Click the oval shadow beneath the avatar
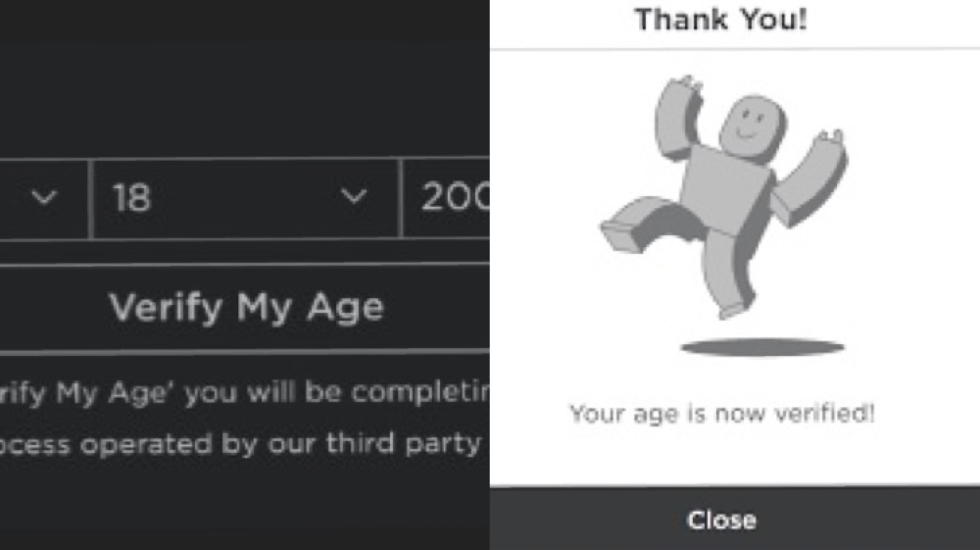 click(x=761, y=347)
